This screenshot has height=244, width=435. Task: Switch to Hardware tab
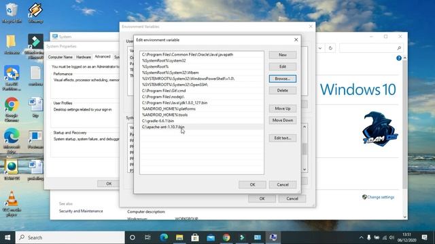tap(84, 57)
